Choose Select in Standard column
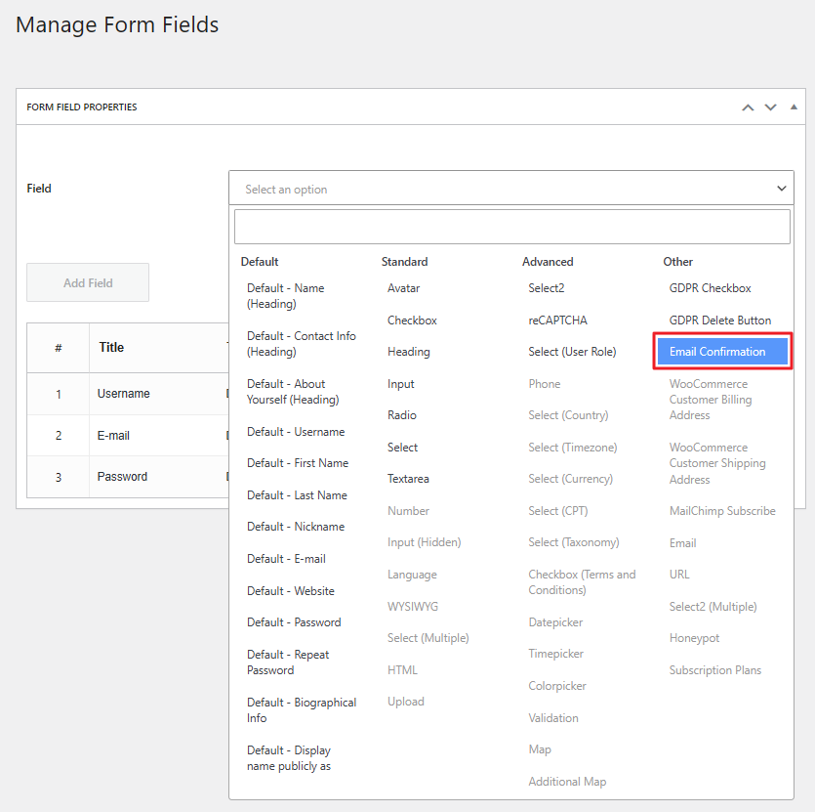 [x=402, y=448]
